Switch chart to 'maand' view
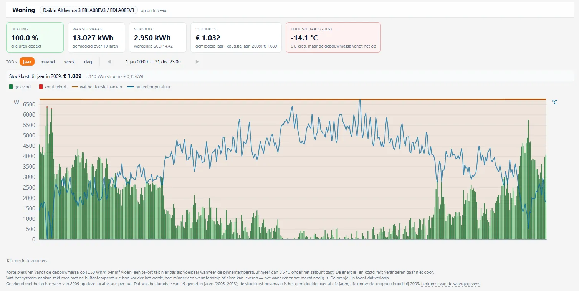 click(48, 62)
